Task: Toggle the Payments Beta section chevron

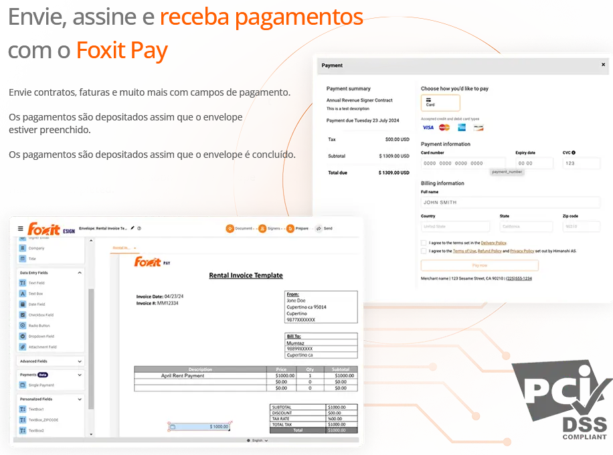Action: [80, 375]
